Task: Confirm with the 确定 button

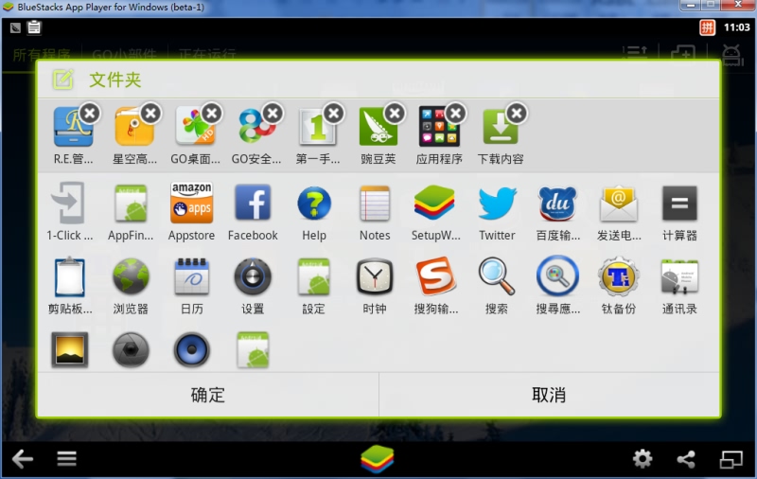Action: point(208,395)
